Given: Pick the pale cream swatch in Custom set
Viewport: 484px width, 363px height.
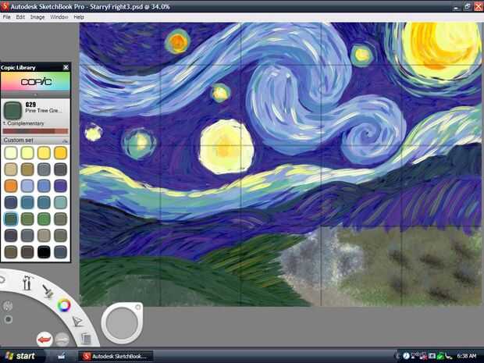Looking at the screenshot, I should [x=11, y=153].
